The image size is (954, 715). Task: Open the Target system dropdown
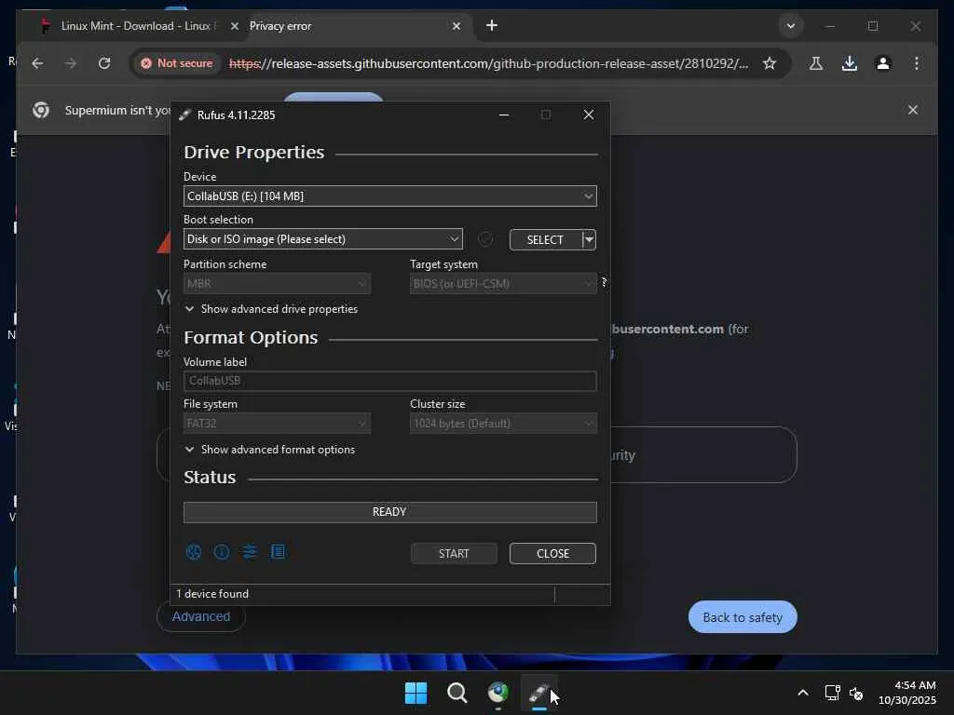503,283
